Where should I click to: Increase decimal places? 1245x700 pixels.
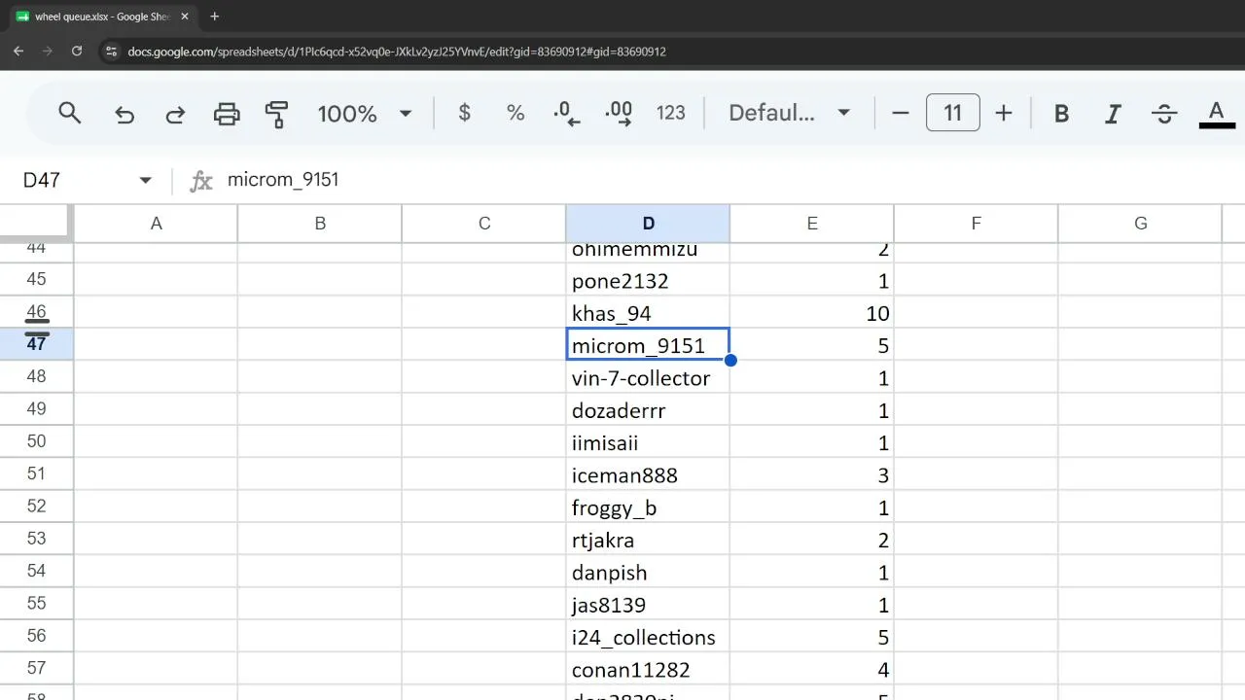click(619, 114)
